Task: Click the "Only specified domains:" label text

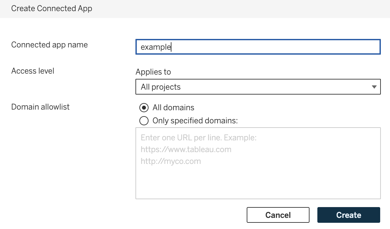Action: (195, 121)
